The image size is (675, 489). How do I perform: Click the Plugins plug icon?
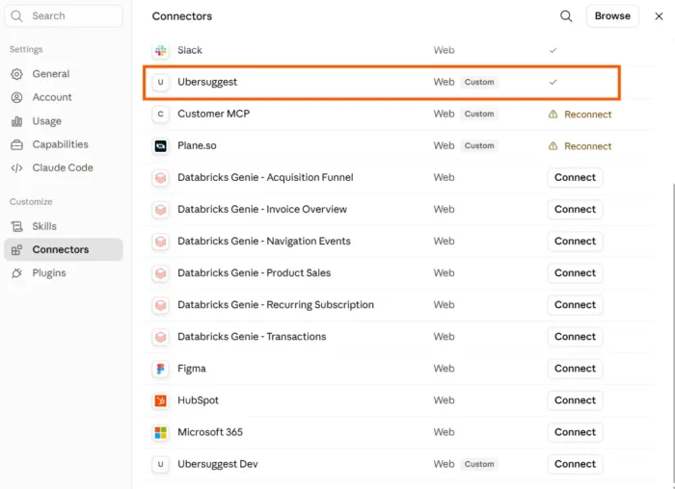pos(16,273)
